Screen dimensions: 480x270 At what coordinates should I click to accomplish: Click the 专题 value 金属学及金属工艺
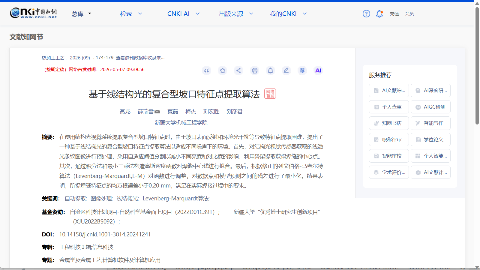click(x=80, y=260)
